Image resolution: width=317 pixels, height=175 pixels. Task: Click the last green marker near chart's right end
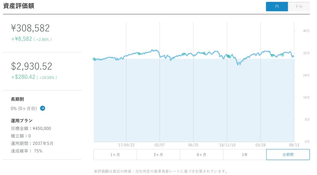282,55
